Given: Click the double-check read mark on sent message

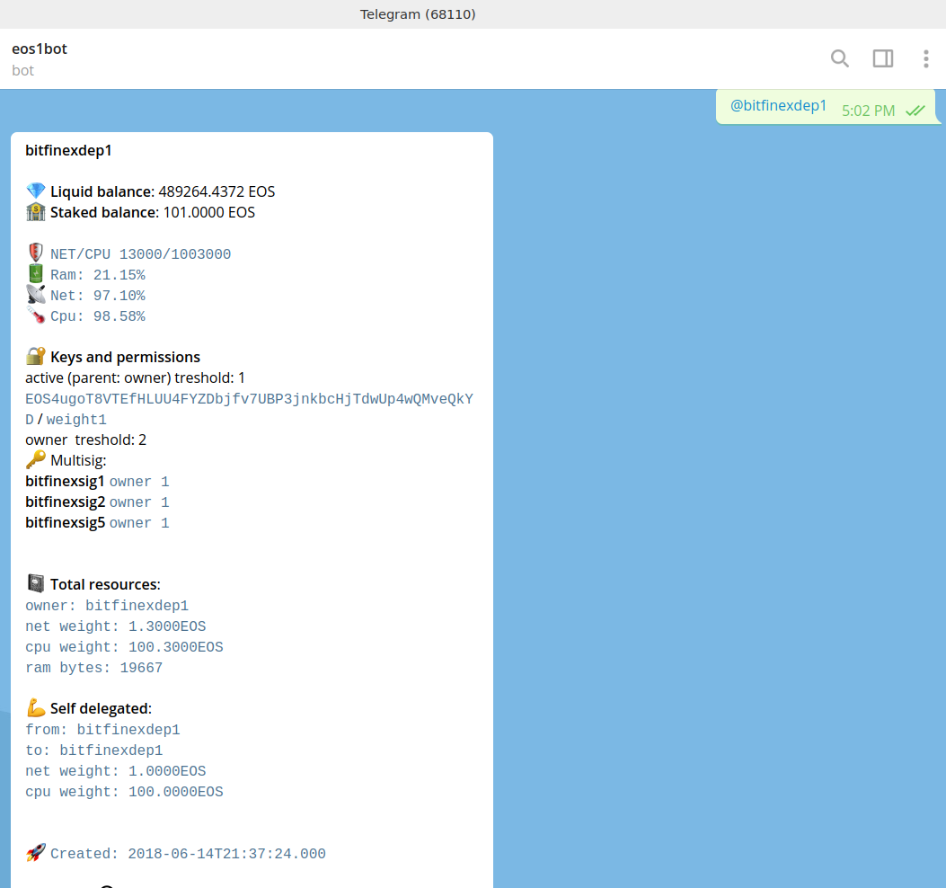Looking at the screenshot, I should pyautogui.click(x=915, y=111).
